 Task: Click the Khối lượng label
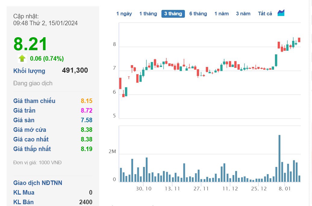pos(29,71)
